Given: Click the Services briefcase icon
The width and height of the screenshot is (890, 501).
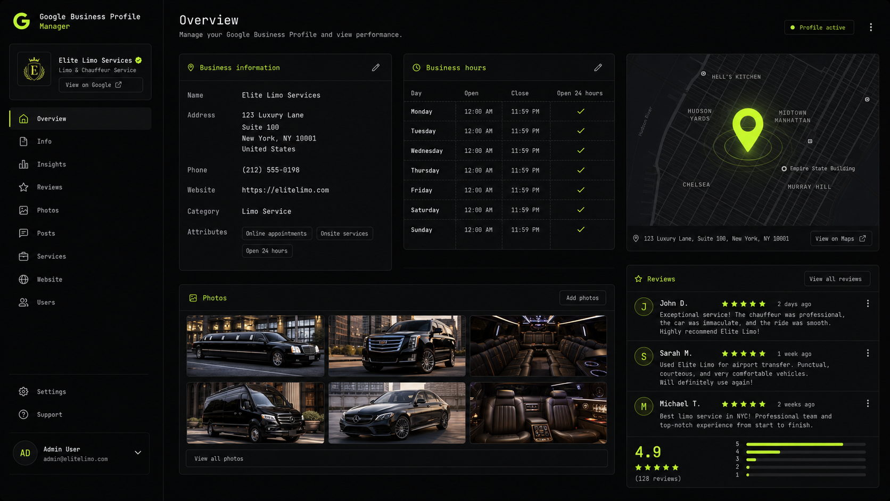Looking at the screenshot, I should (23, 256).
